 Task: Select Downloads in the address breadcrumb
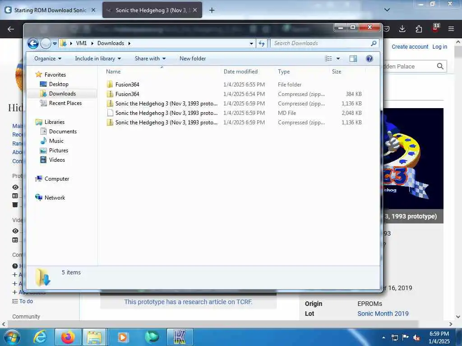pyautogui.click(x=111, y=43)
